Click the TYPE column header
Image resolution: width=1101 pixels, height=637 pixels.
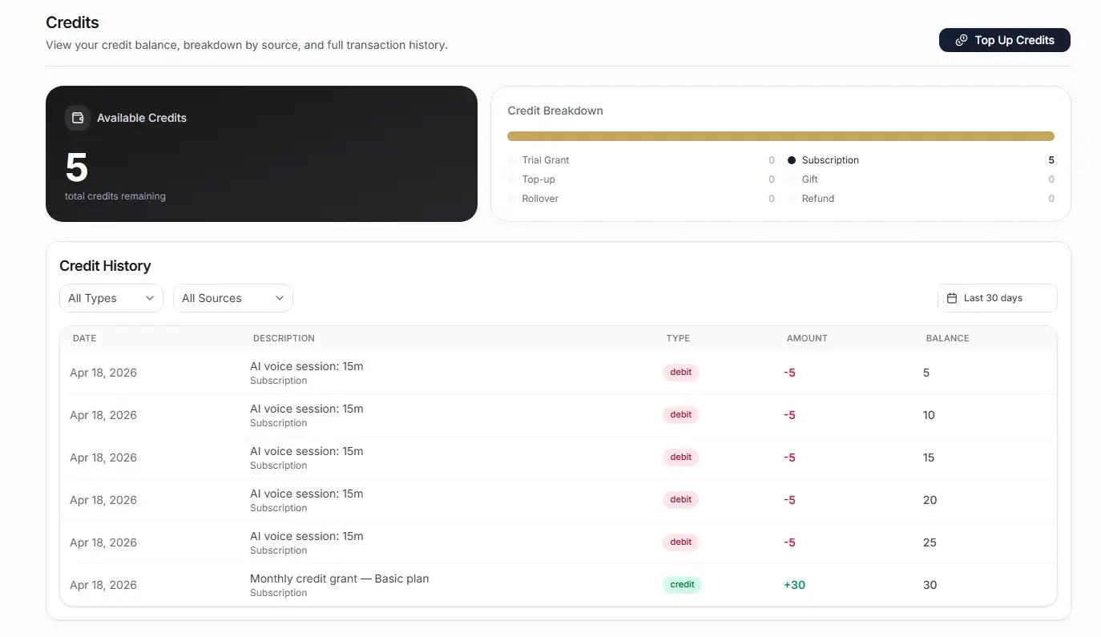tap(678, 338)
